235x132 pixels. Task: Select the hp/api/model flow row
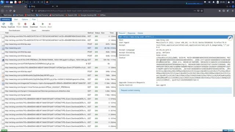click(58, 95)
